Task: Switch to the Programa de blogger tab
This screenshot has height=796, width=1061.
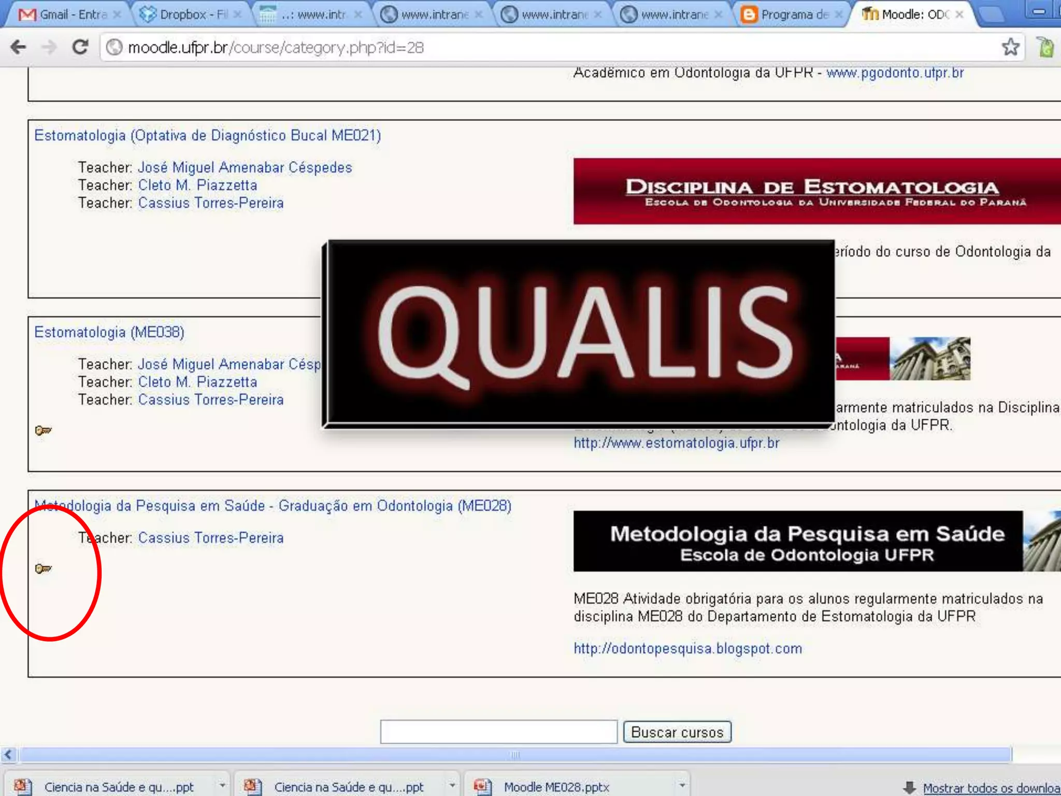Action: point(793,15)
